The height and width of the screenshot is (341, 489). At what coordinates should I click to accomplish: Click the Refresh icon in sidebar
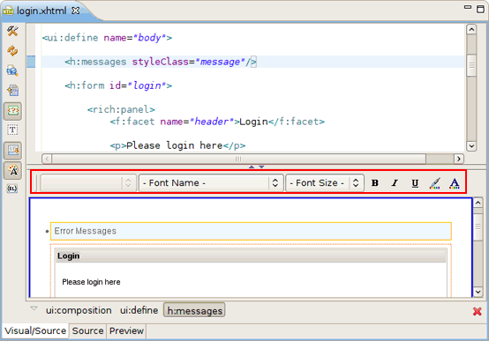[12, 51]
